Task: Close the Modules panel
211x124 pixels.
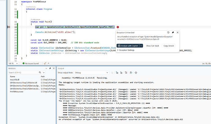Action: click(x=54, y=68)
